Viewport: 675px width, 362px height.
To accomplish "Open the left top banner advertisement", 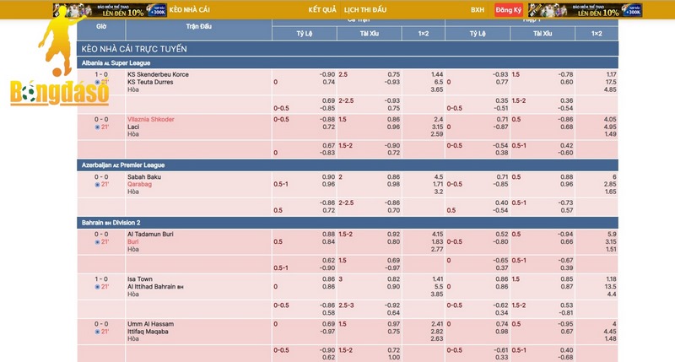I will 110,10.
